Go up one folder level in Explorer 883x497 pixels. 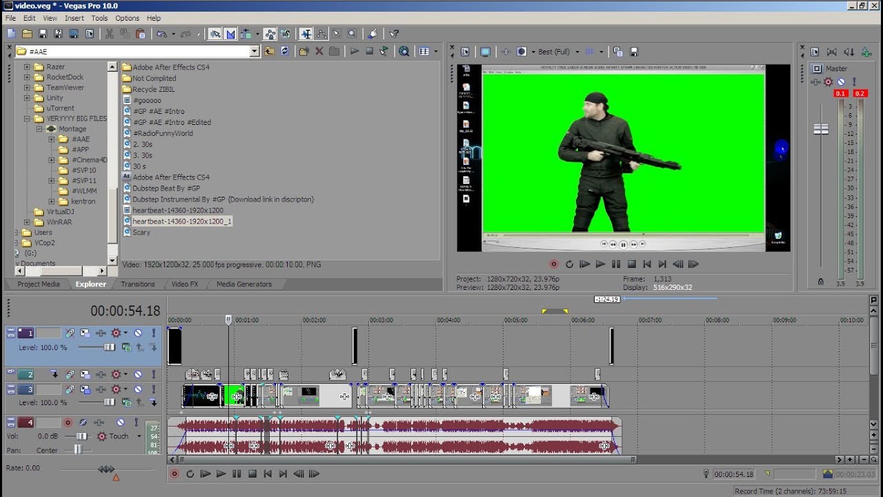click(269, 51)
